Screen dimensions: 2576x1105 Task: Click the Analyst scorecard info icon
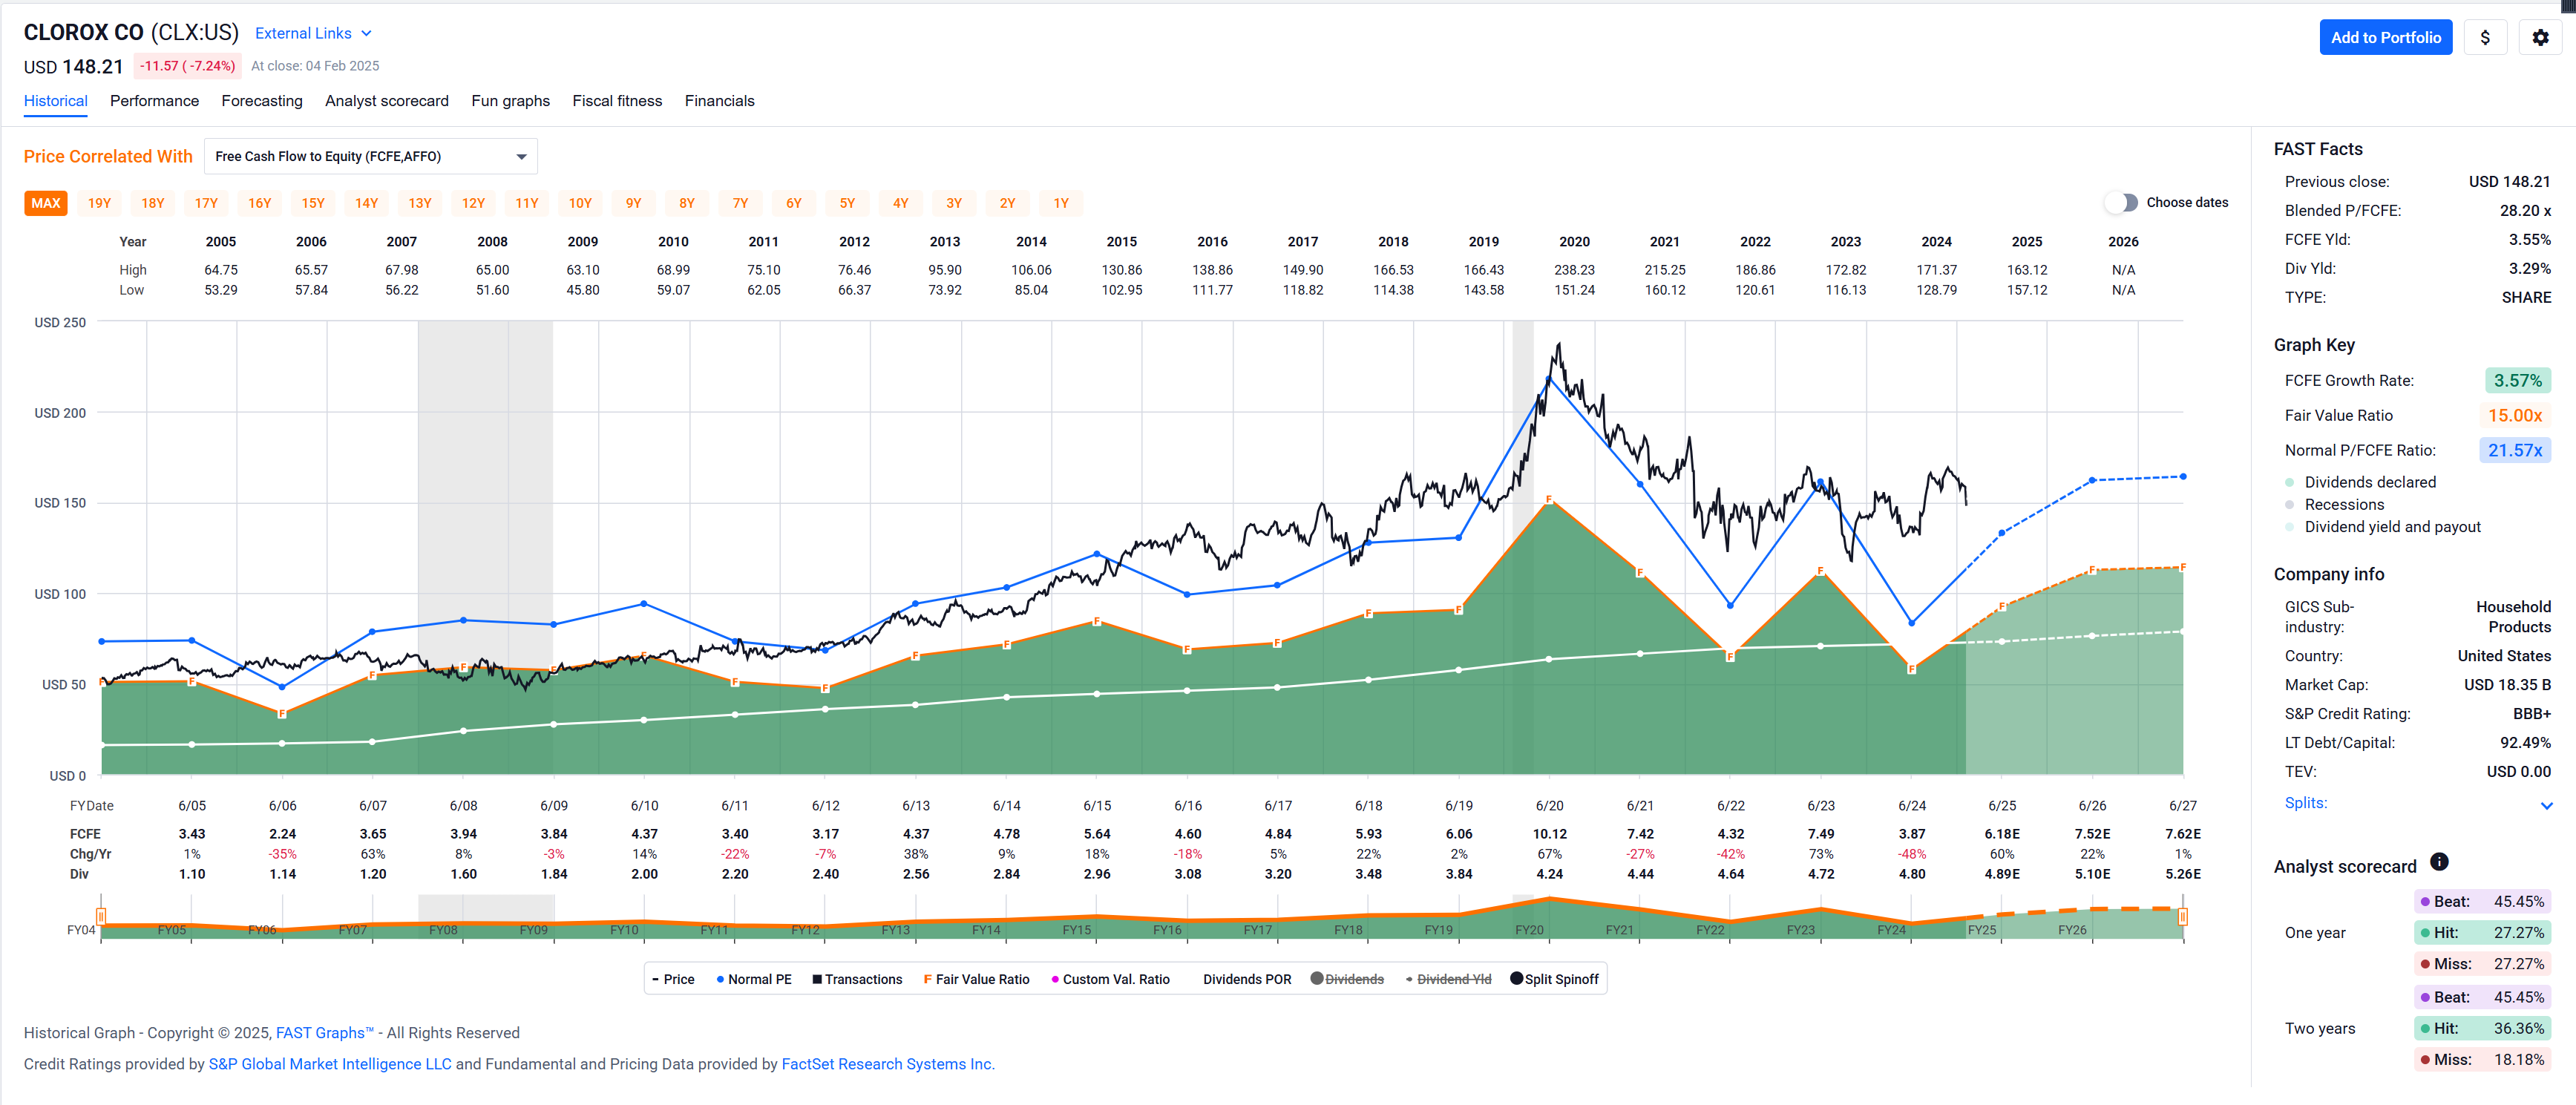2439,862
